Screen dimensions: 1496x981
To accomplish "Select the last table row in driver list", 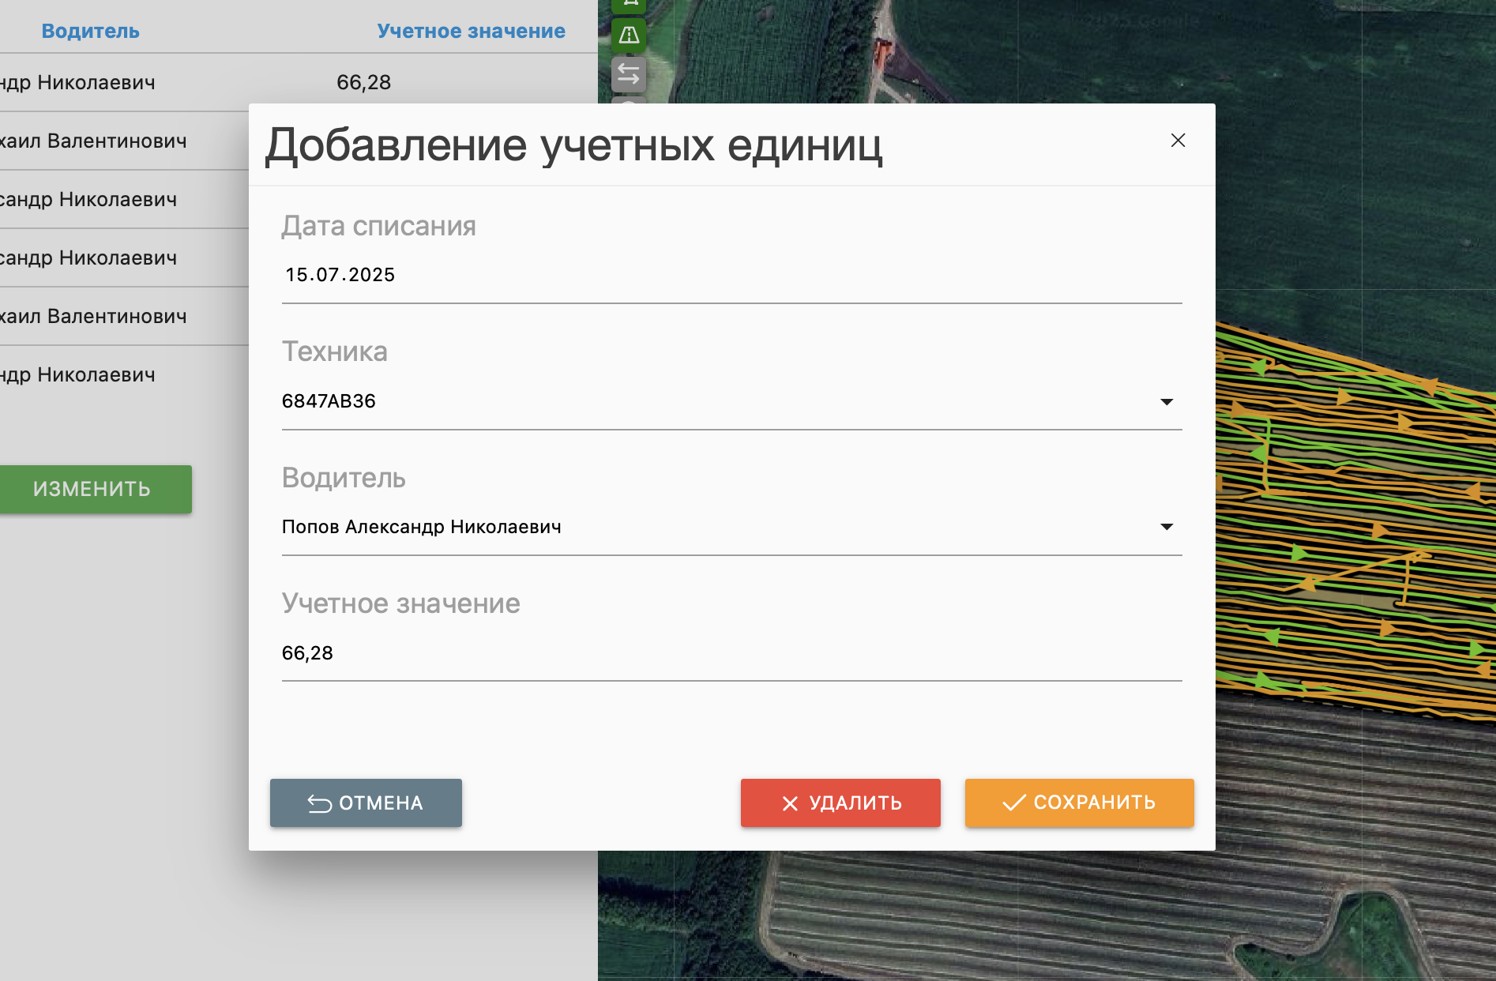I will click(118, 374).
